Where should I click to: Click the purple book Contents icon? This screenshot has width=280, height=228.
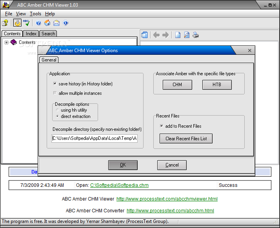coord(14,42)
